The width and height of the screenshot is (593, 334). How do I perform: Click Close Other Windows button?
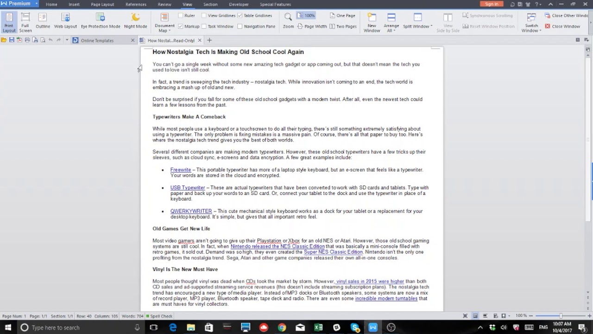[566, 16]
